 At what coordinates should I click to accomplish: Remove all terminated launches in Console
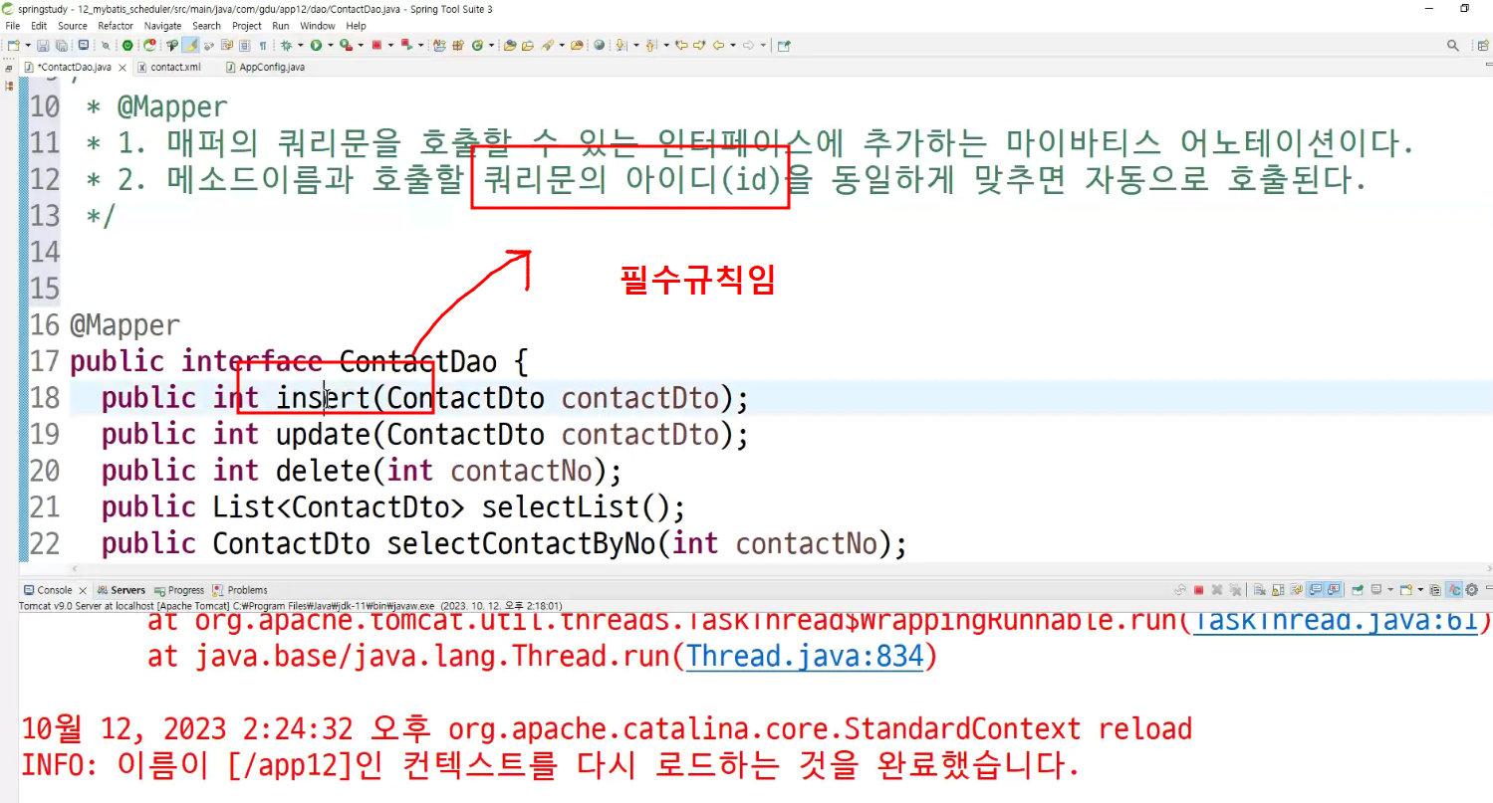pos(1235,590)
